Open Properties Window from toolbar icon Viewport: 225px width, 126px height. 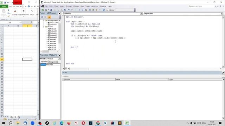pos(93,10)
